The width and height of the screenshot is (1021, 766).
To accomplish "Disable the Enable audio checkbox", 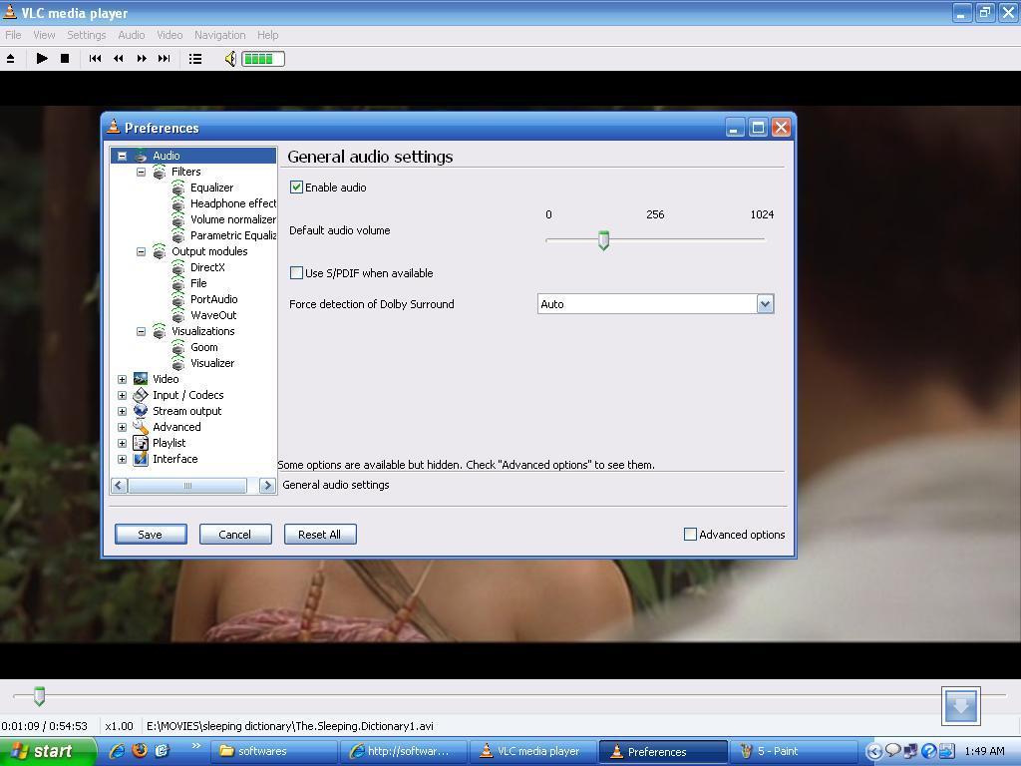I will [x=296, y=187].
